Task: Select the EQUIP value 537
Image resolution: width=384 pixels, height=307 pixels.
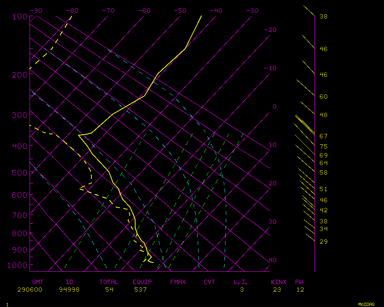Action: (141, 290)
